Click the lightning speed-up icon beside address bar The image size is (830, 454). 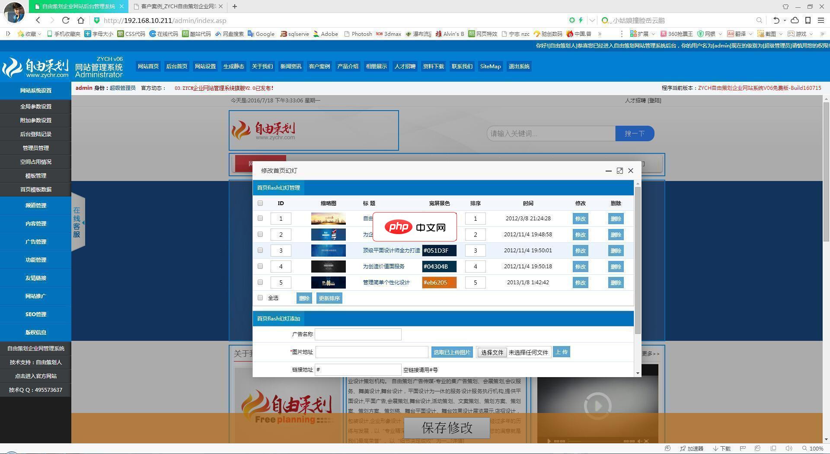click(x=581, y=20)
